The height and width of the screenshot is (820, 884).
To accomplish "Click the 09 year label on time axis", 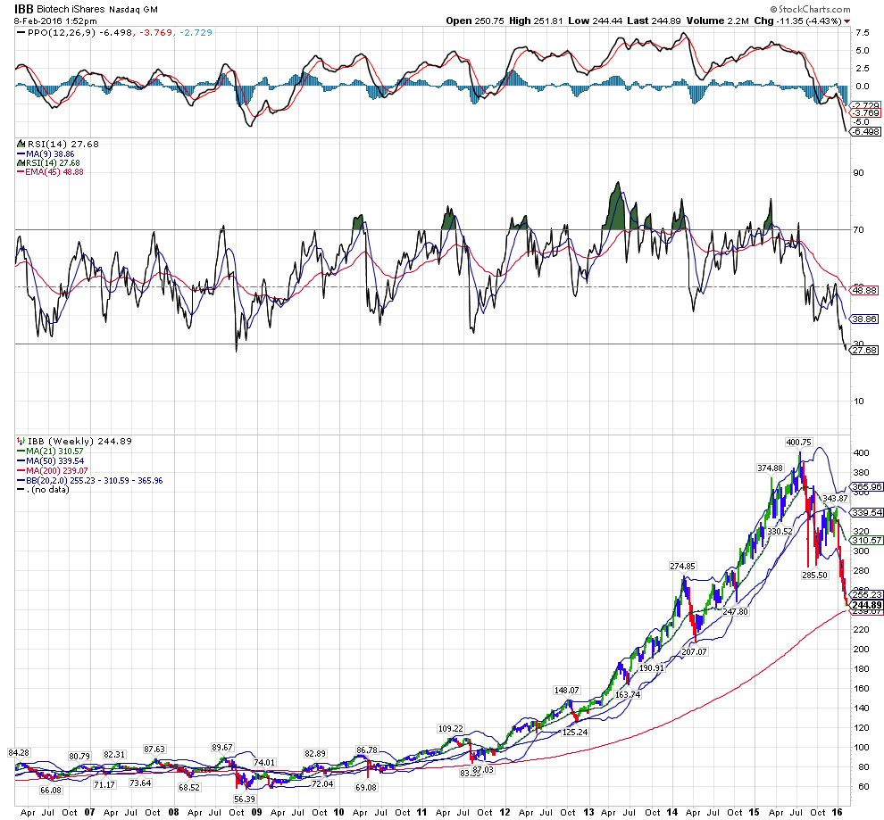I will [x=256, y=812].
